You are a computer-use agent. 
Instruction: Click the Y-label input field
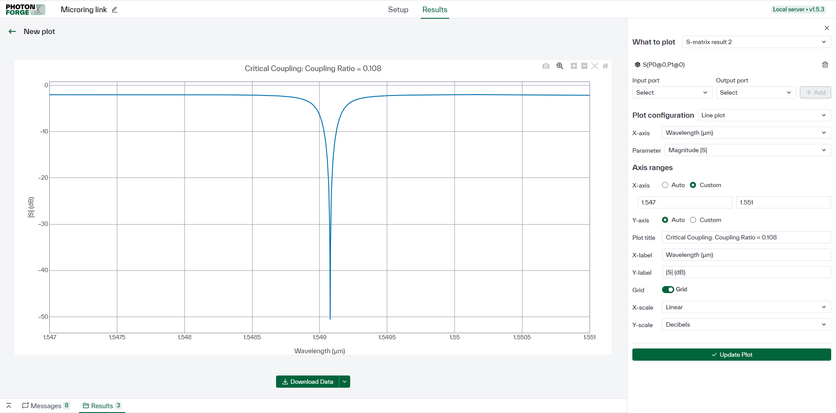746,272
